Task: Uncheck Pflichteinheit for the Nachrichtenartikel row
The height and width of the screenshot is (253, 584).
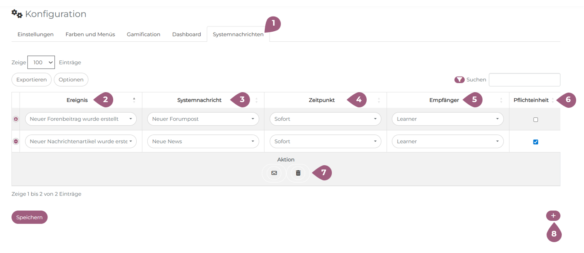Action: [536, 142]
